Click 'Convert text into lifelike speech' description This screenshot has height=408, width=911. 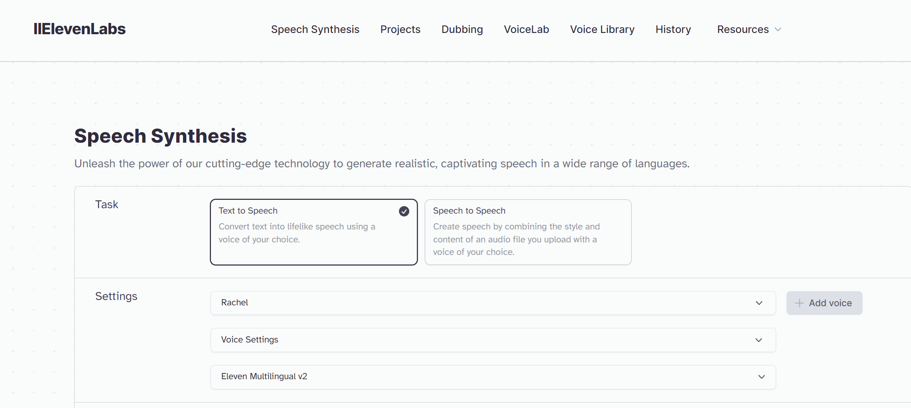(297, 233)
